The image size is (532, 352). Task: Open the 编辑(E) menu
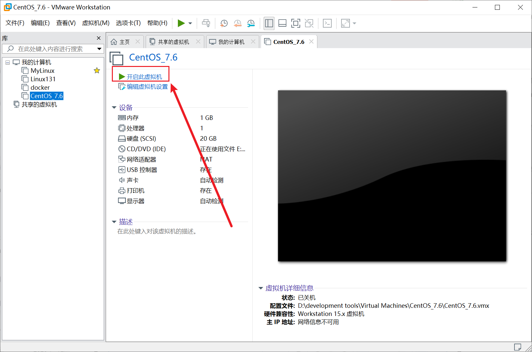(40, 23)
